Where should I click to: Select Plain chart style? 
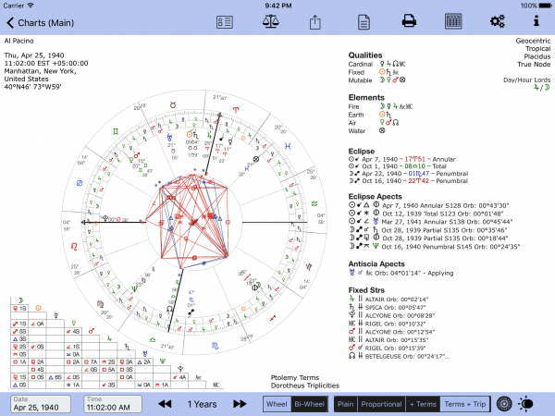point(346,404)
